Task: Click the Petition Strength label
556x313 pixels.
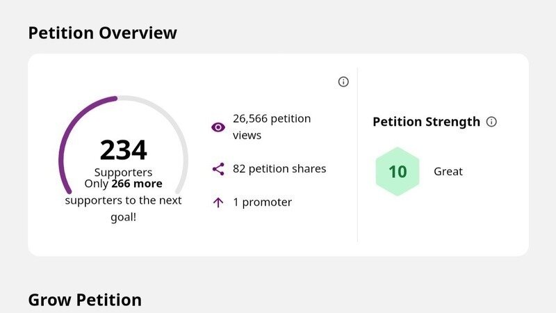Action: coord(426,122)
